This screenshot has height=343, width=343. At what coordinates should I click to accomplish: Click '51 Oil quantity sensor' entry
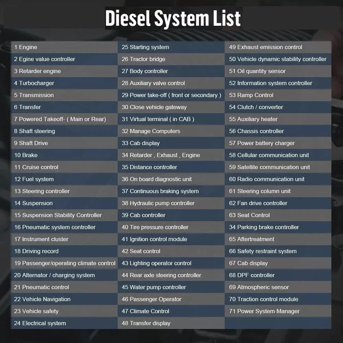(278, 71)
